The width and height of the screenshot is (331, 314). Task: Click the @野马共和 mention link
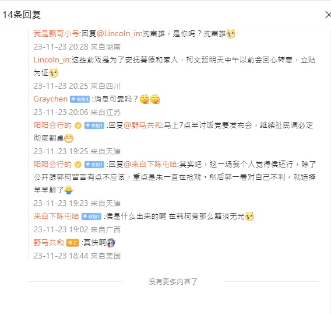[x=143, y=125]
